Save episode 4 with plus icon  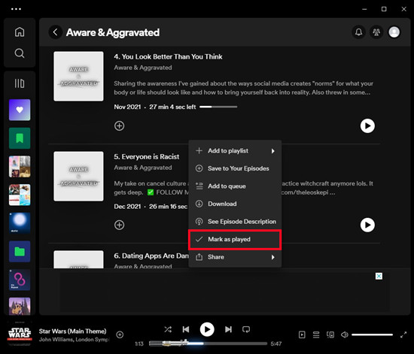120,126
